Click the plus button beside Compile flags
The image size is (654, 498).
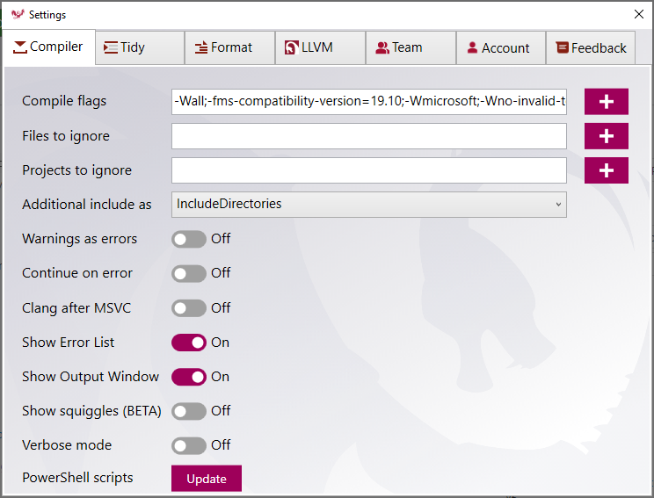click(x=607, y=102)
